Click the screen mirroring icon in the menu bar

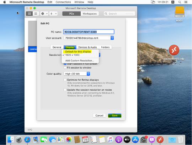pos(153,2)
